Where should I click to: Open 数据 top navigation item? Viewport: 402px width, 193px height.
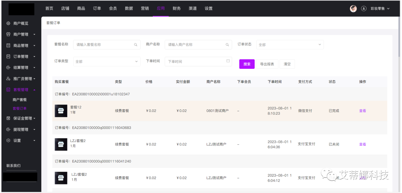[x=129, y=9]
